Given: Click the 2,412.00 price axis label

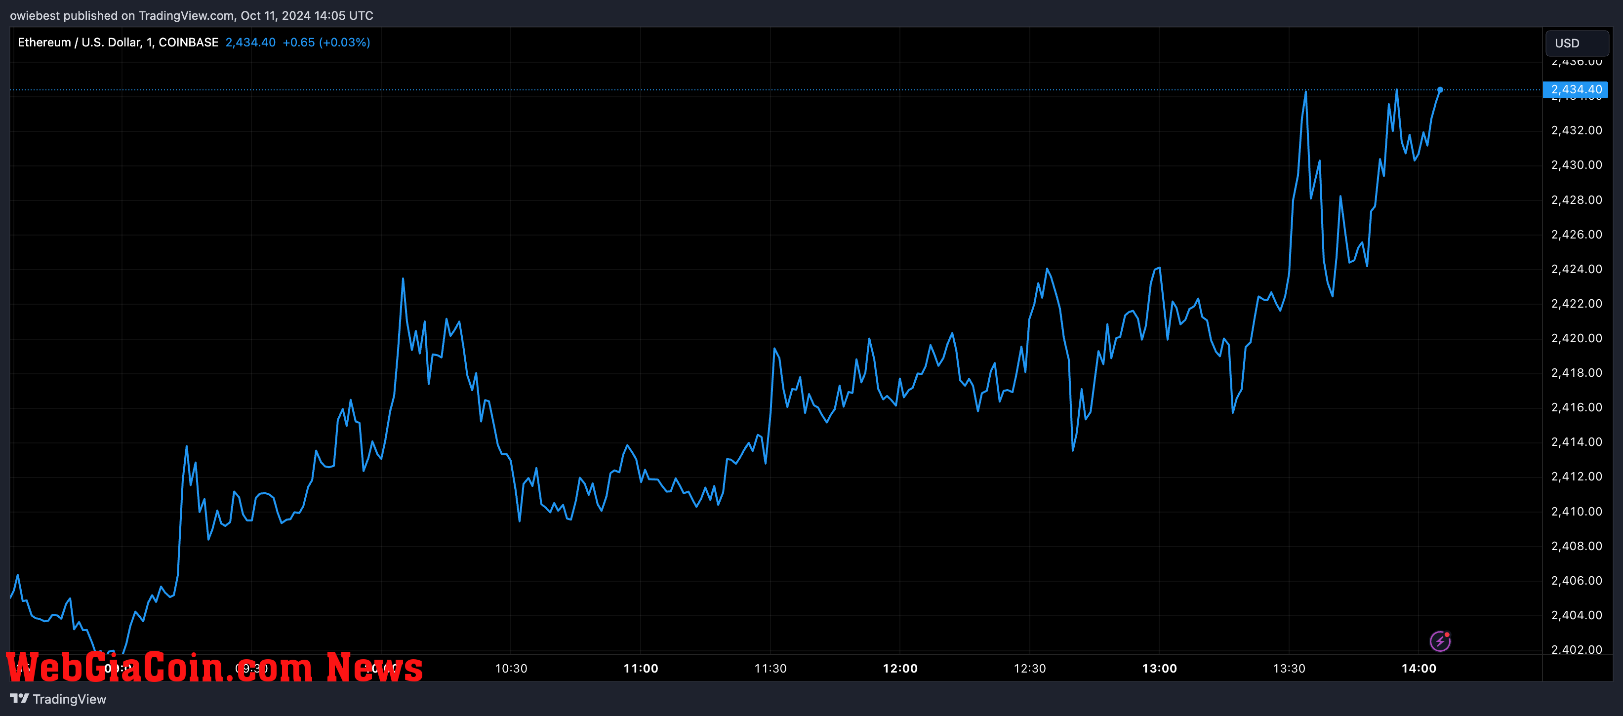Looking at the screenshot, I should pyautogui.click(x=1577, y=477).
